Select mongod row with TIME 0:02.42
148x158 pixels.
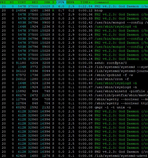click(x=74, y=22)
